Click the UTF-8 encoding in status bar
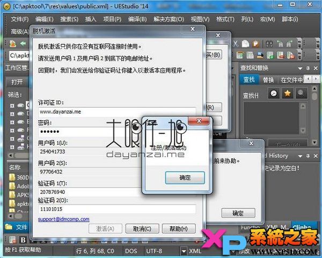This screenshot has height=258, width=322. point(154,251)
